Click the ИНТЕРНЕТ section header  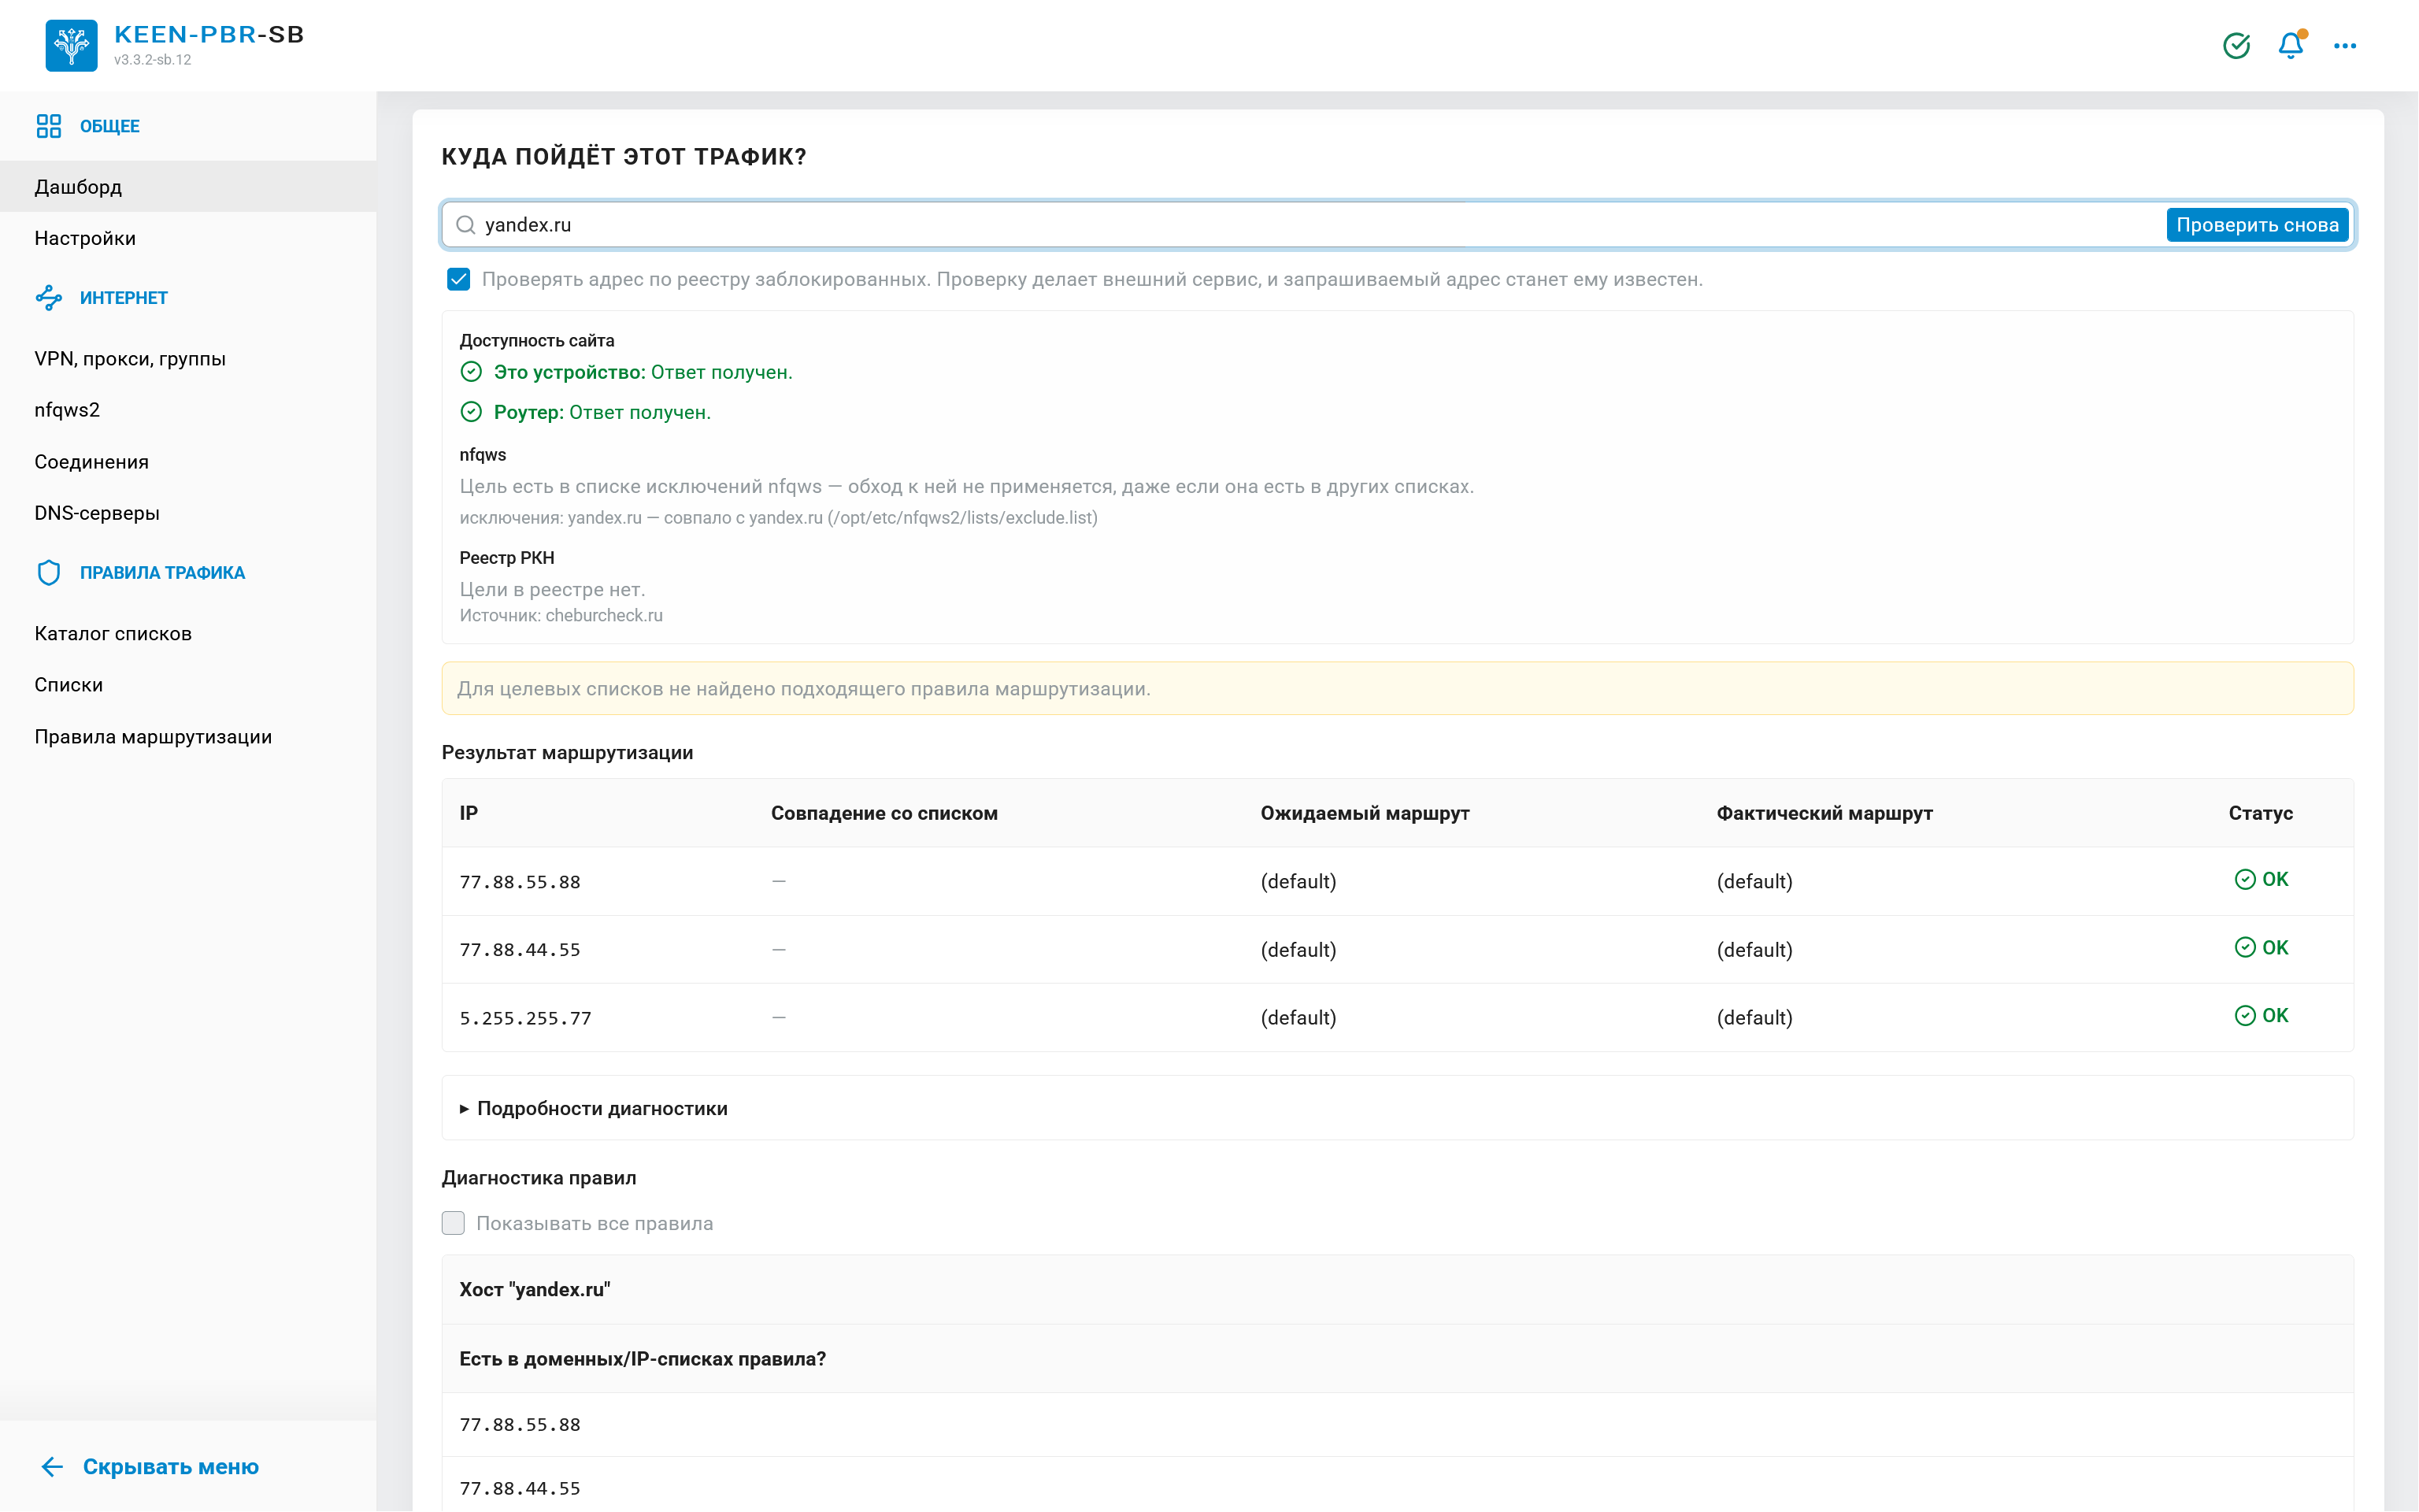[124, 297]
